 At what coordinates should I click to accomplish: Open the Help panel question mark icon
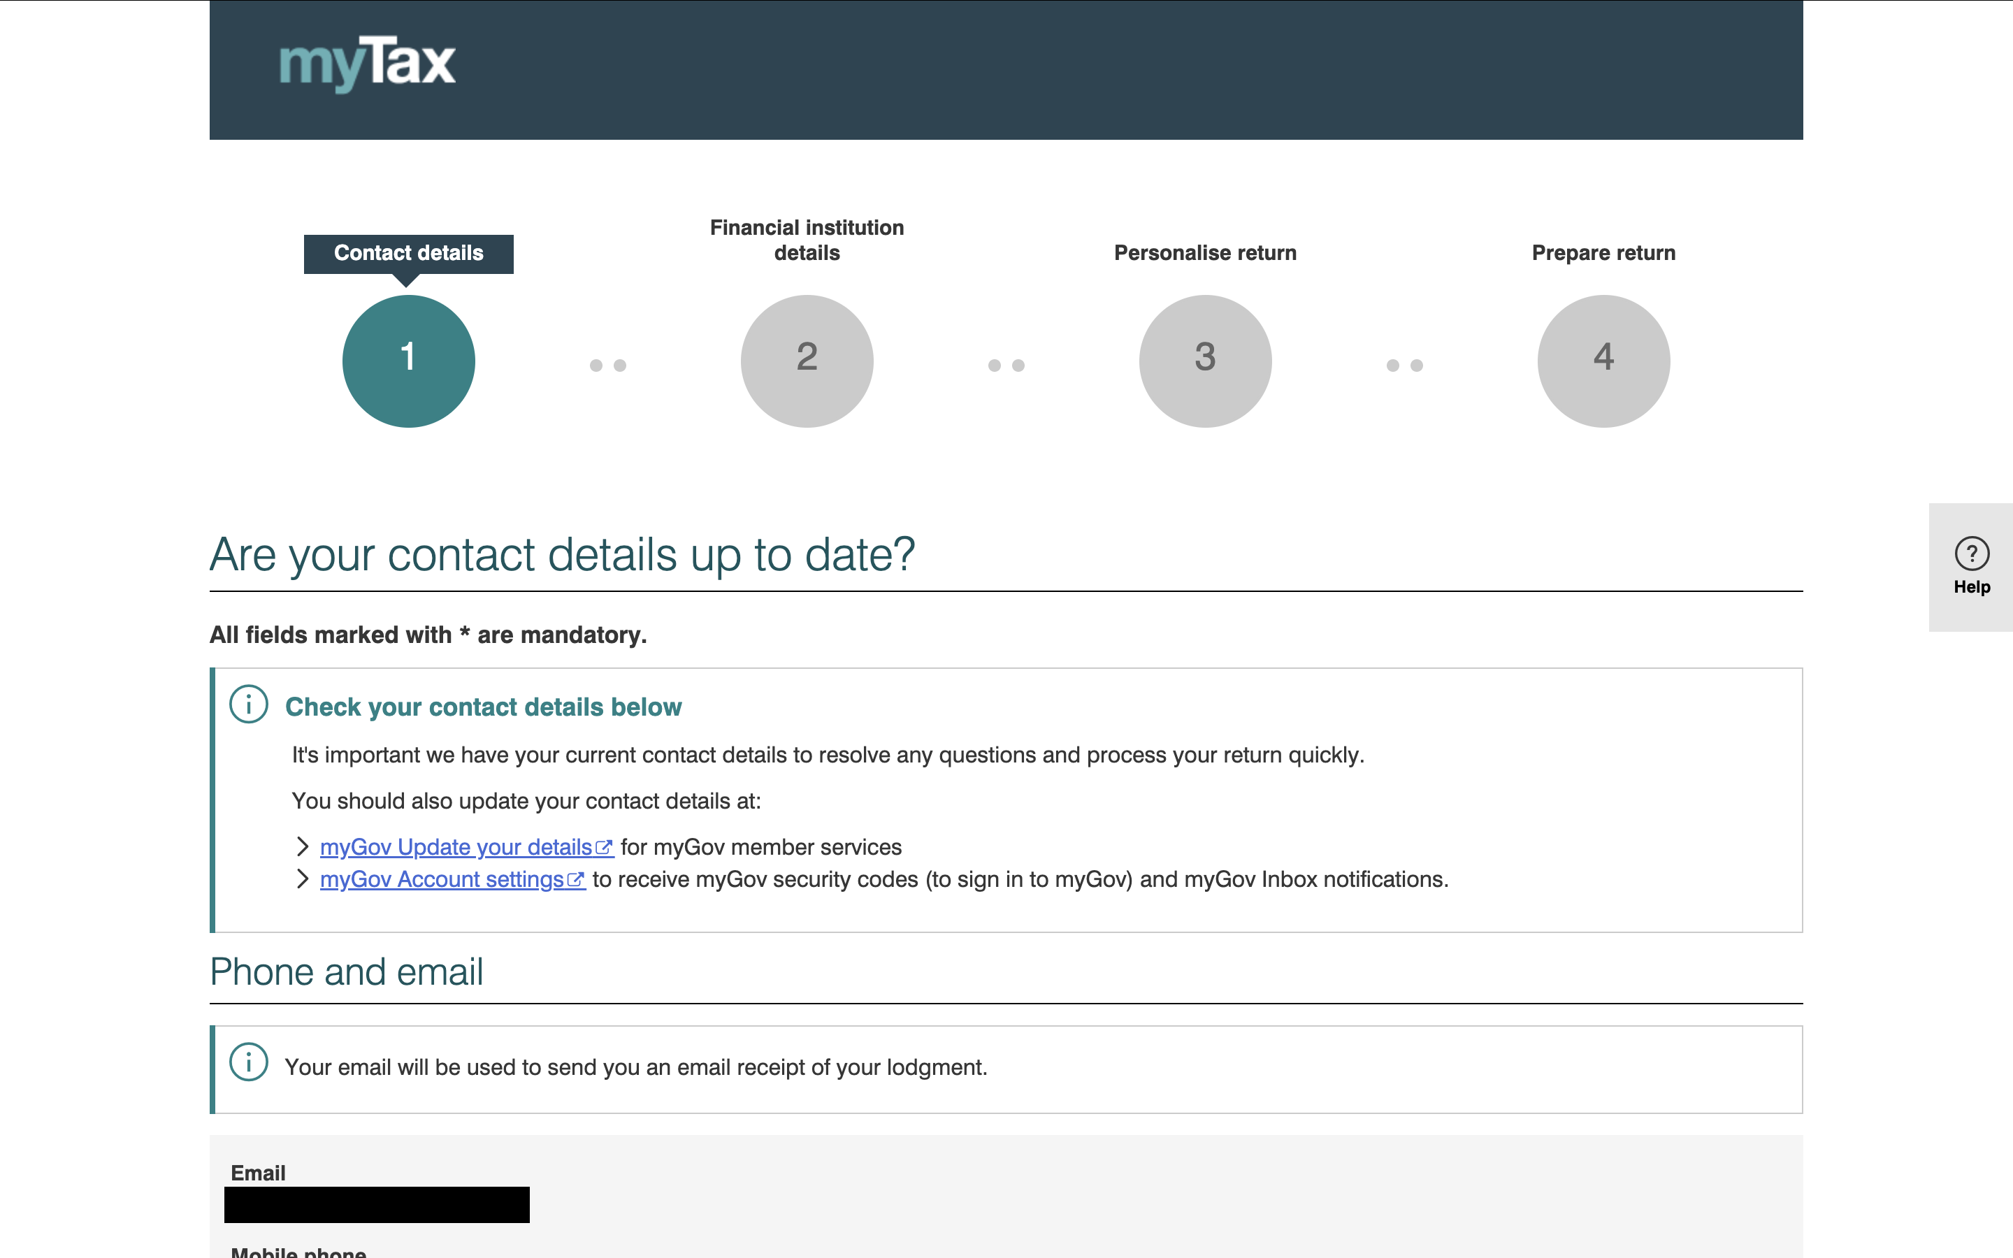(1971, 554)
